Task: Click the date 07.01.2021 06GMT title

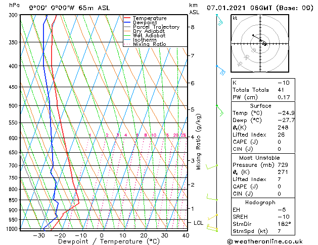Action: (260, 8)
